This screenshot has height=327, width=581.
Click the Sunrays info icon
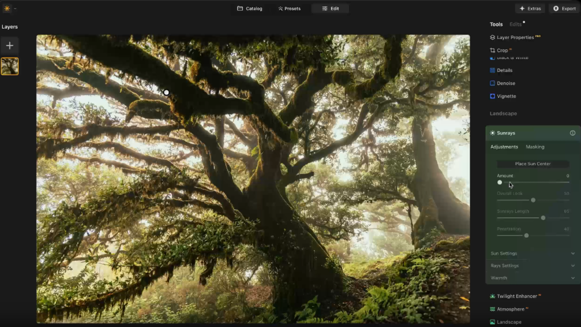(573, 133)
